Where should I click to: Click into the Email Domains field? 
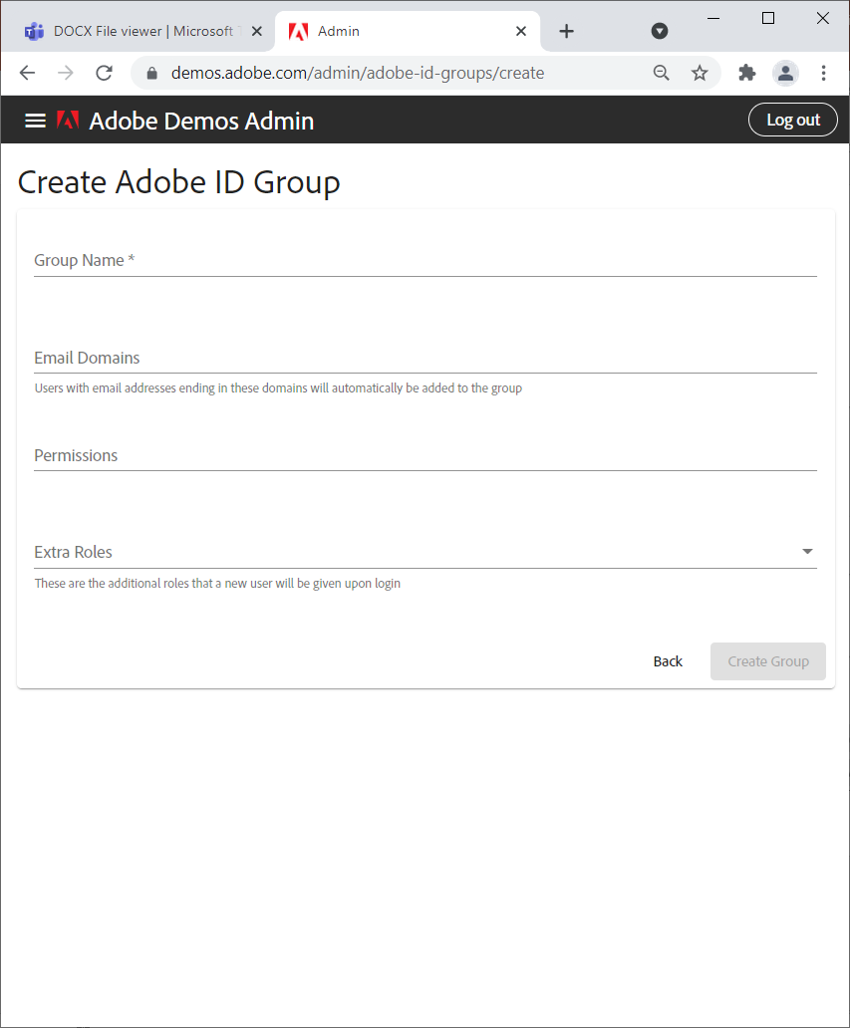click(425, 359)
